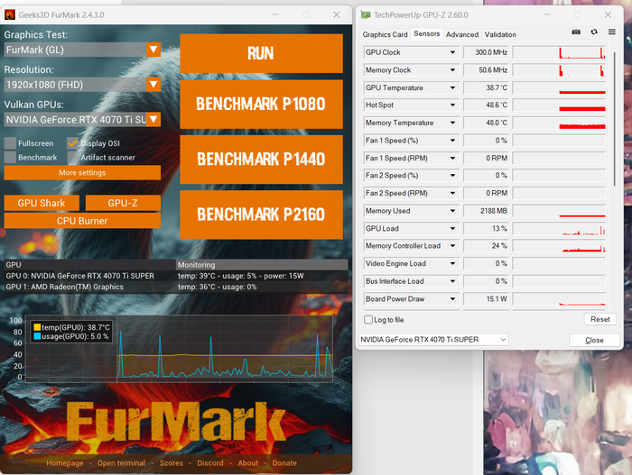Image resolution: width=632 pixels, height=475 pixels.
Task: Click the GPU-Z screenshot camera icon
Action: (576, 32)
